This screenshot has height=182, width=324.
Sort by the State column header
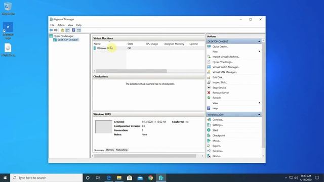pos(130,44)
